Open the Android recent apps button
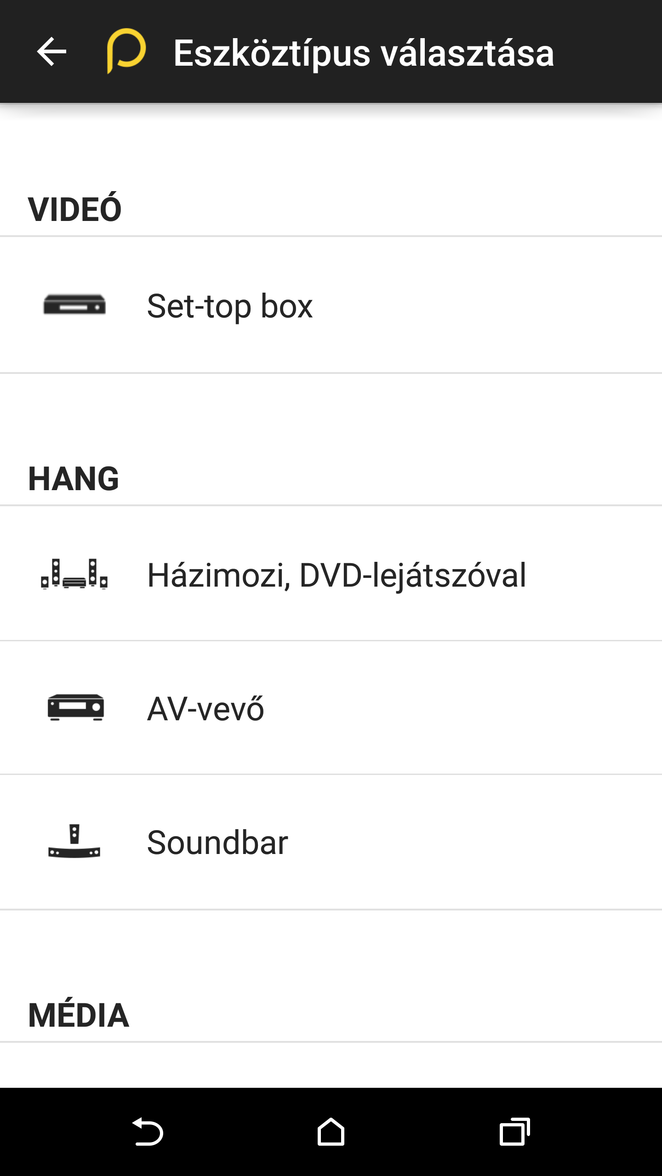The image size is (662, 1176). point(514,1132)
